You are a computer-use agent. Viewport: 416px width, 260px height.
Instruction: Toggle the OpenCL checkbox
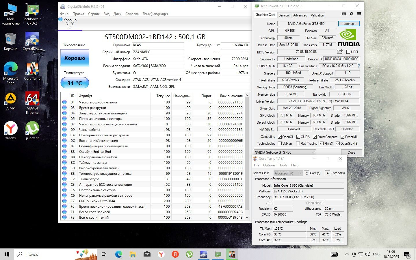point(280,137)
